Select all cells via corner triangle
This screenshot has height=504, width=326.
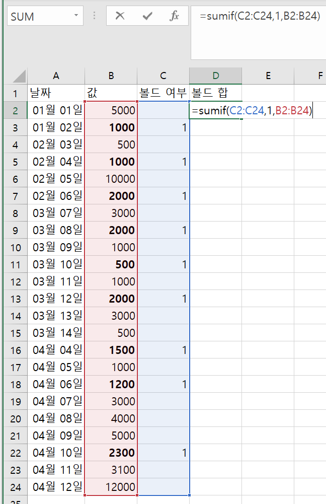[19, 77]
